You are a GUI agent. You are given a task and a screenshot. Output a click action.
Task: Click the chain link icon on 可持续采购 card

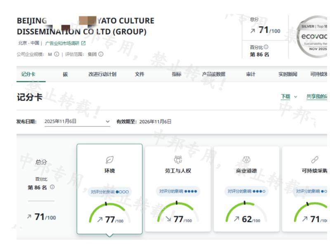pos(314,160)
